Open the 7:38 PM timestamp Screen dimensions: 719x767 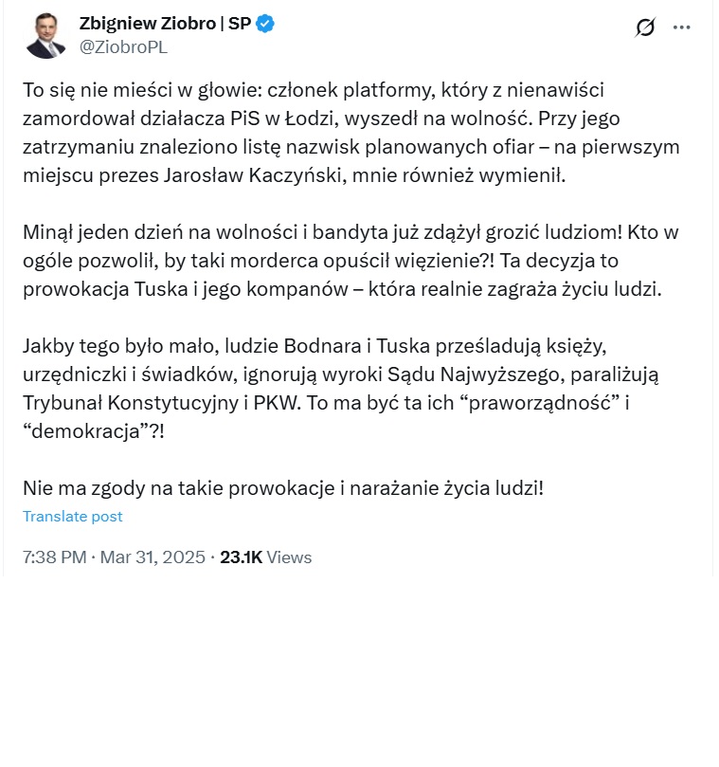[55, 557]
